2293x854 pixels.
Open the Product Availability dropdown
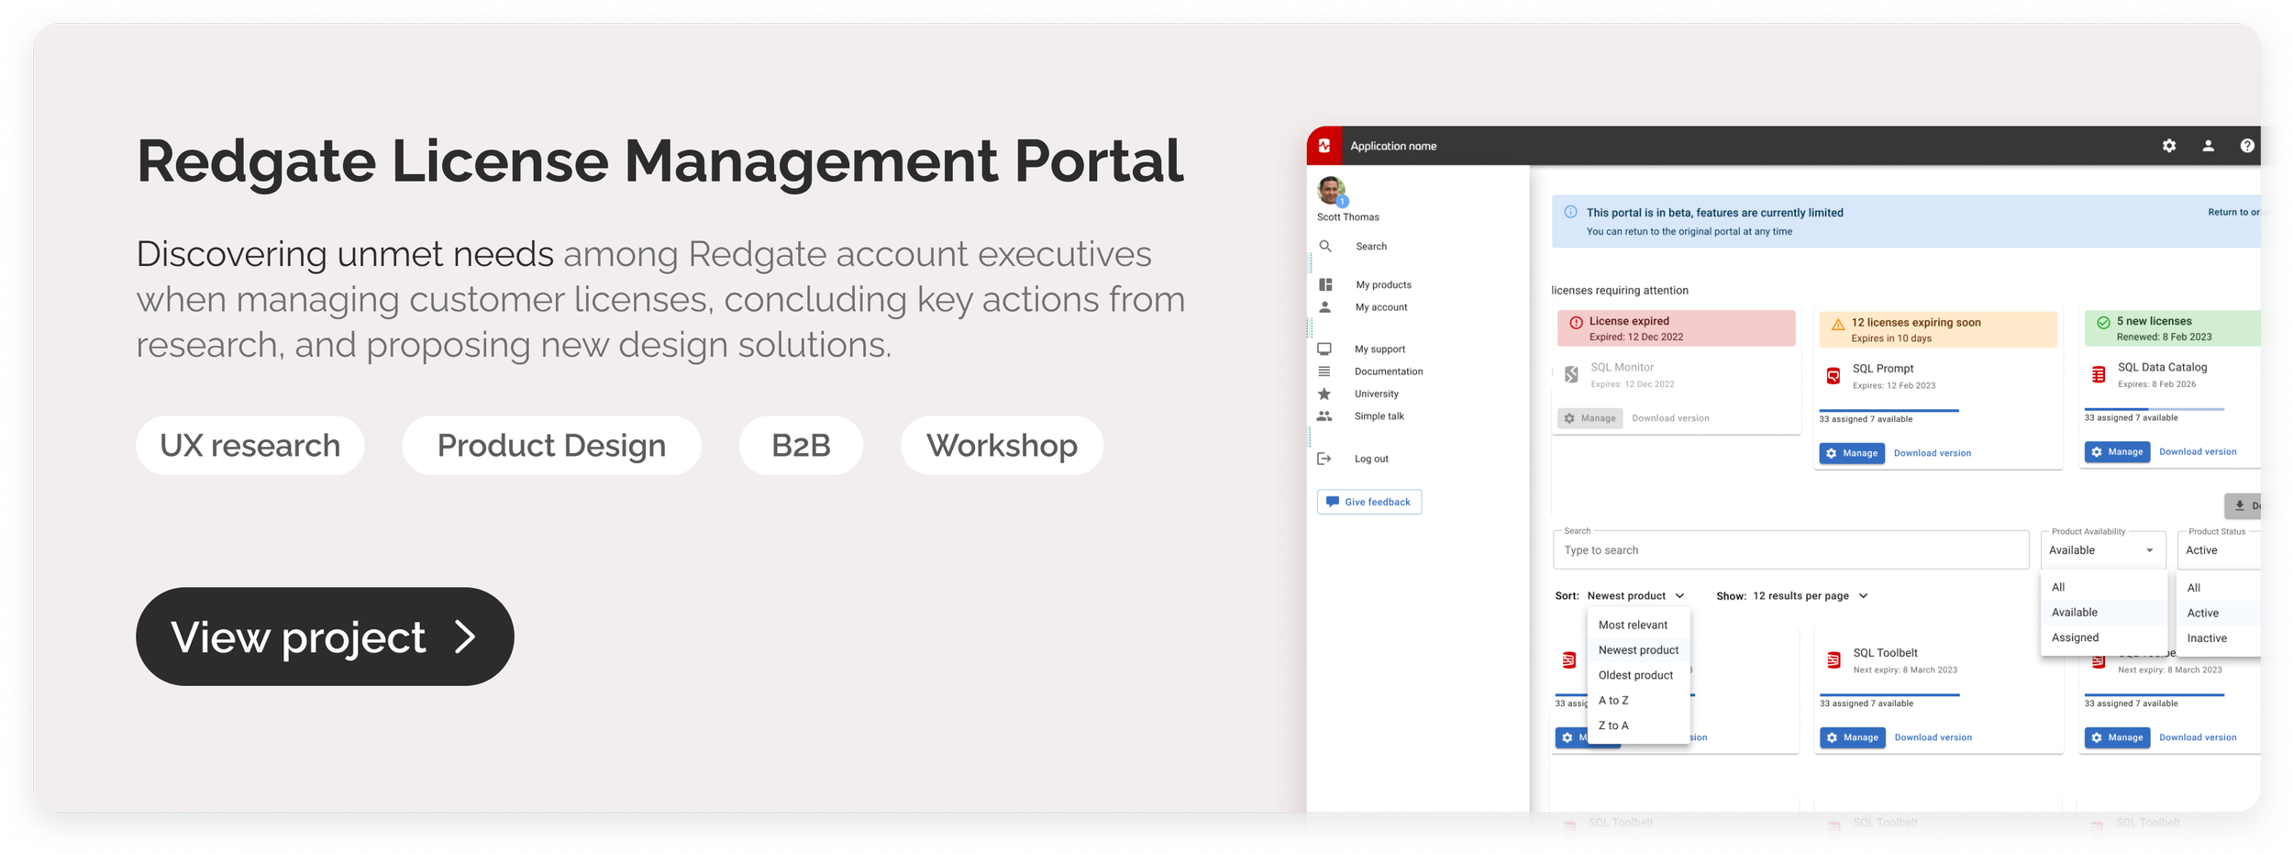point(2102,550)
